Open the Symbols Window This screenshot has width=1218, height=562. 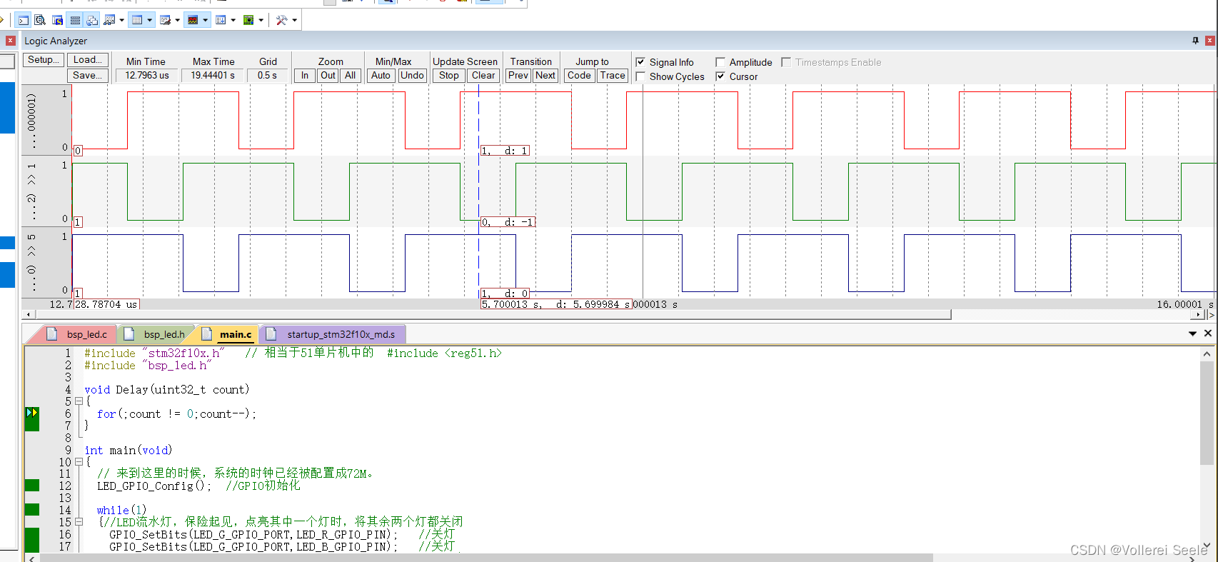tap(58, 20)
